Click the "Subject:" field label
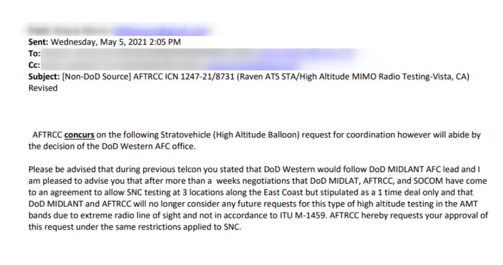The width and height of the screenshot is (503, 265). 44,77
